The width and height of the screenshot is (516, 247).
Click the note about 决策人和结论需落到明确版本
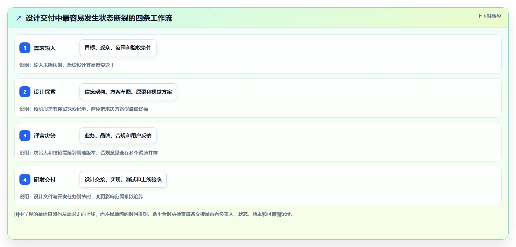point(89,153)
